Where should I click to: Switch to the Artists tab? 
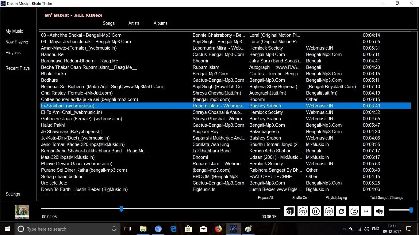point(134,23)
